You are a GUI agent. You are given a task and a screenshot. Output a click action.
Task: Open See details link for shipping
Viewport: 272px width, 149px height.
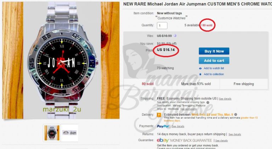click(225, 99)
